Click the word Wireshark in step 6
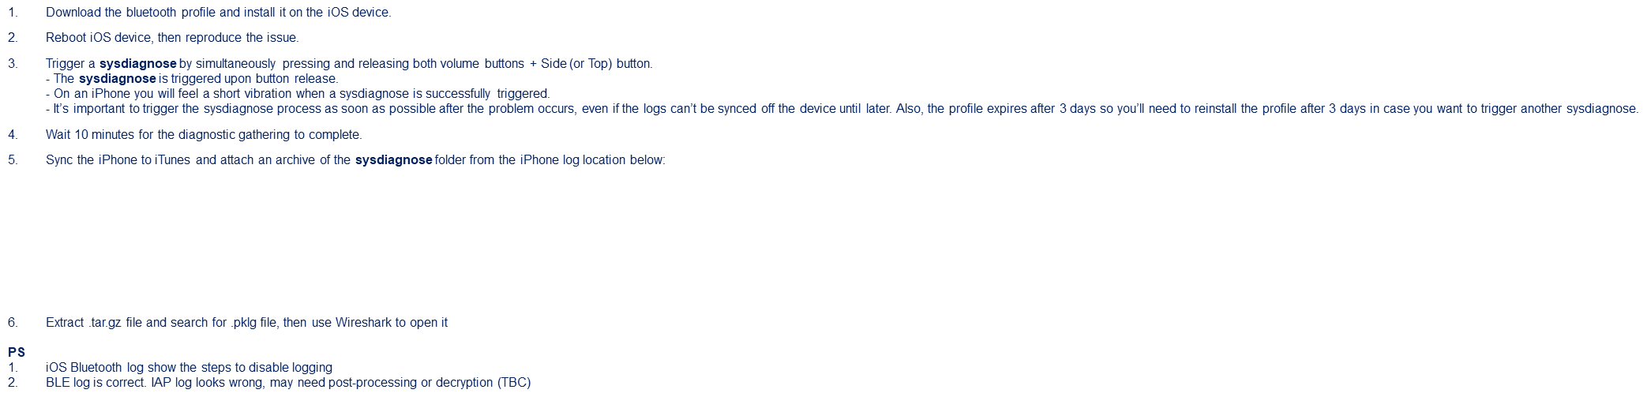This screenshot has height=397, width=1647. 363,323
